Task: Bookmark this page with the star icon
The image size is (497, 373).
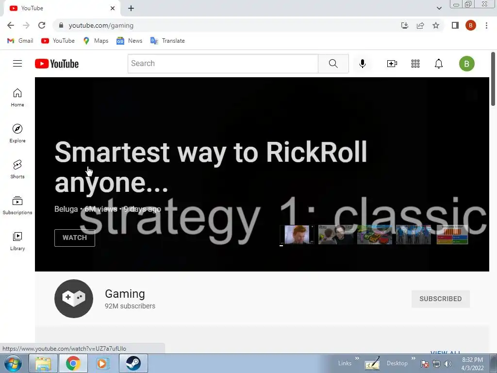Action: 436,25
